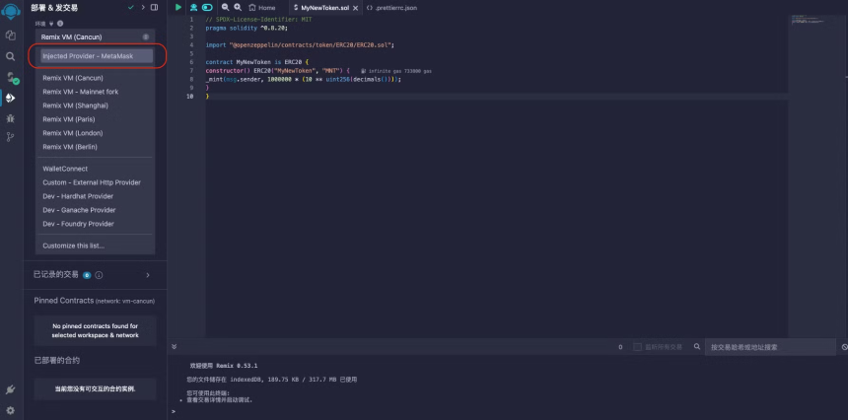848x420 pixels.
Task: Open the file search sidebar icon
Action: pyautogui.click(x=10, y=56)
